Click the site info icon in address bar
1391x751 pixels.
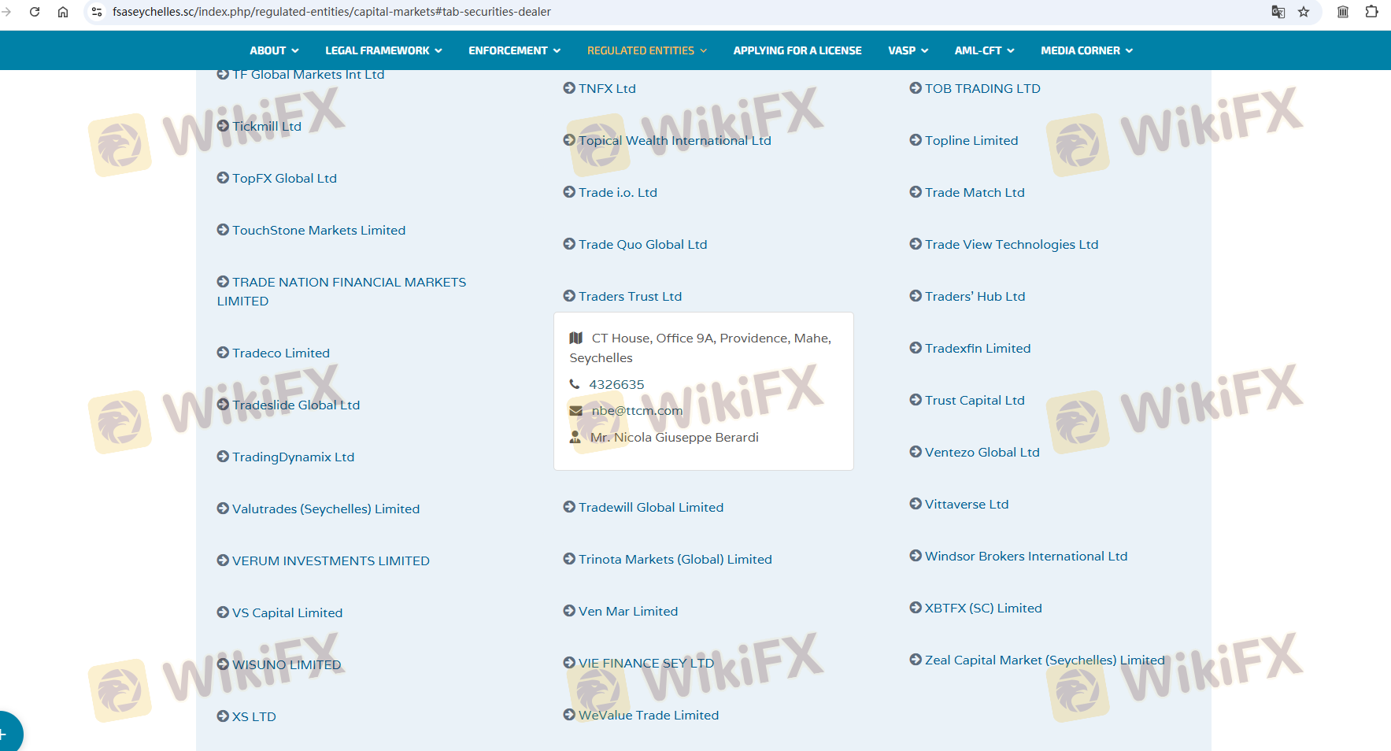97,12
